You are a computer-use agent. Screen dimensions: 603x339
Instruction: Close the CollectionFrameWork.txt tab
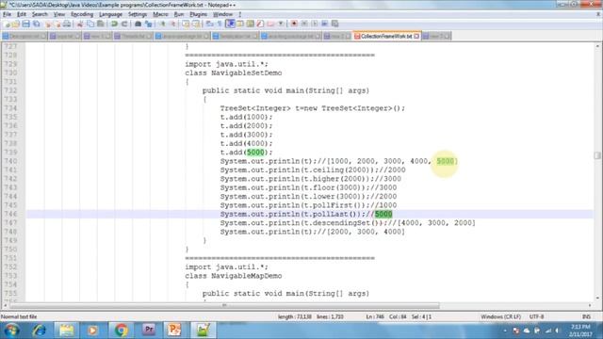point(416,36)
